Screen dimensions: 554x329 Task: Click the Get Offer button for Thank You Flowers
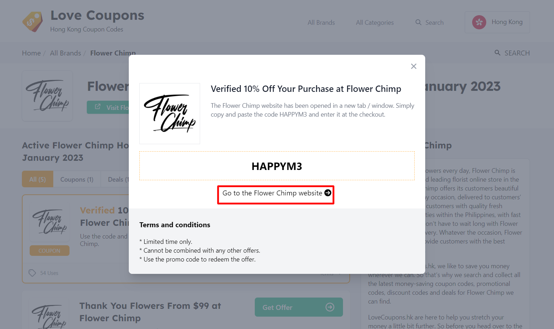pyautogui.click(x=299, y=307)
